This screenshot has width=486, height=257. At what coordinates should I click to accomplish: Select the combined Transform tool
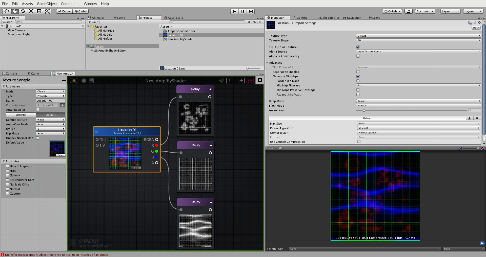tap(47, 11)
